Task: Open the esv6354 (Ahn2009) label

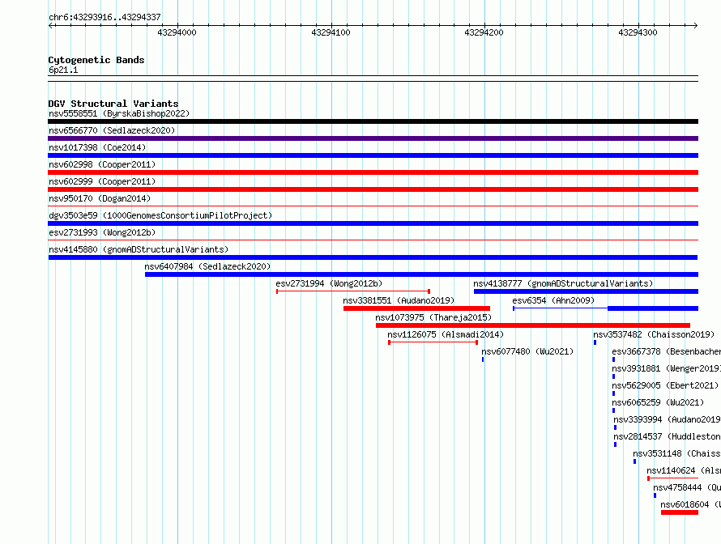Action: click(553, 300)
